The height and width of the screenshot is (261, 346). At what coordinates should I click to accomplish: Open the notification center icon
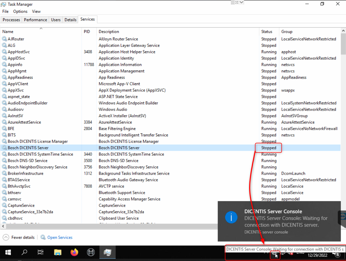coord(337,255)
